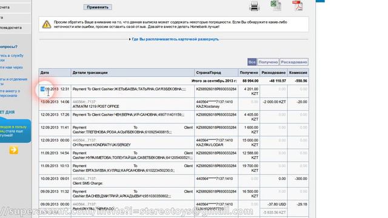Click received amount 19 700.00 KZT

(x=250, y=168)
